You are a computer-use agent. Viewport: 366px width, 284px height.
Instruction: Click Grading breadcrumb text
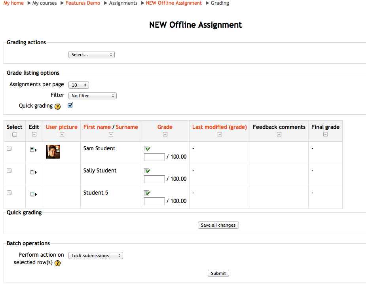[x=220, y=3]
